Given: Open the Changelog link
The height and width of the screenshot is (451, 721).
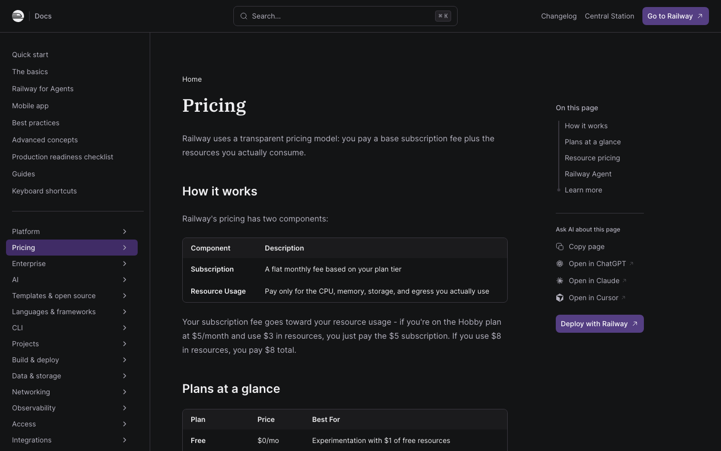Looking at the screenshot, I should coord(559,16).
